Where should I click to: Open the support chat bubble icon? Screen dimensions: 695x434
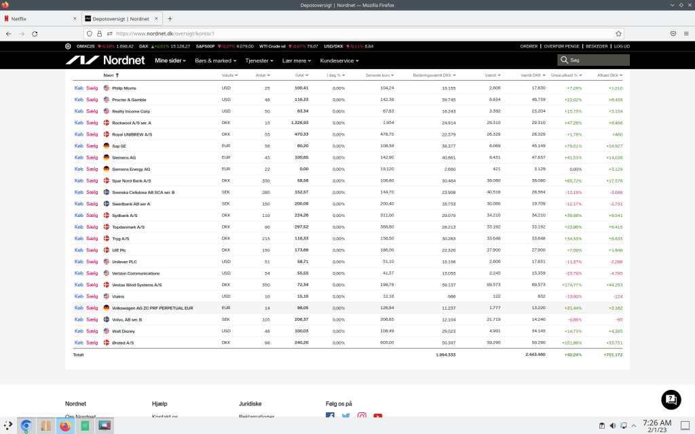point(670,399)
